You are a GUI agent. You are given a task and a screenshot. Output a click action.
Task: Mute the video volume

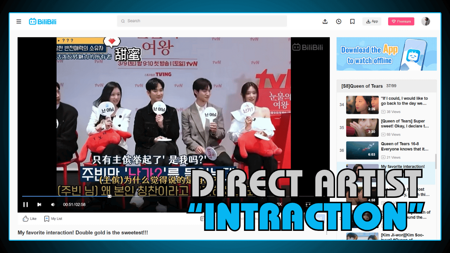[53, 205]
